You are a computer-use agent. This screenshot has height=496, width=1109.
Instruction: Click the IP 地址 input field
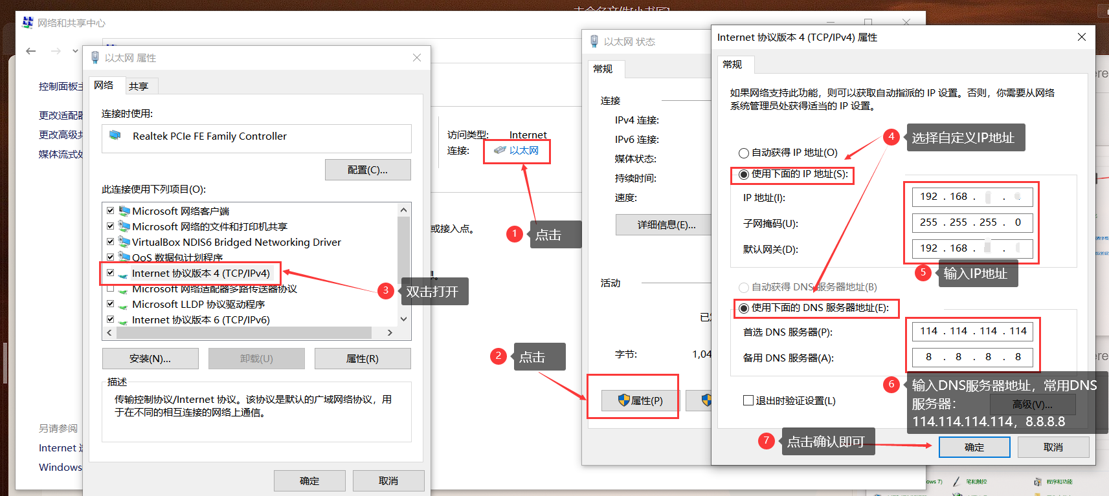pos(972,197)
